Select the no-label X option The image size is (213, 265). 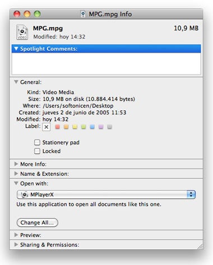(x=47, y=127)
